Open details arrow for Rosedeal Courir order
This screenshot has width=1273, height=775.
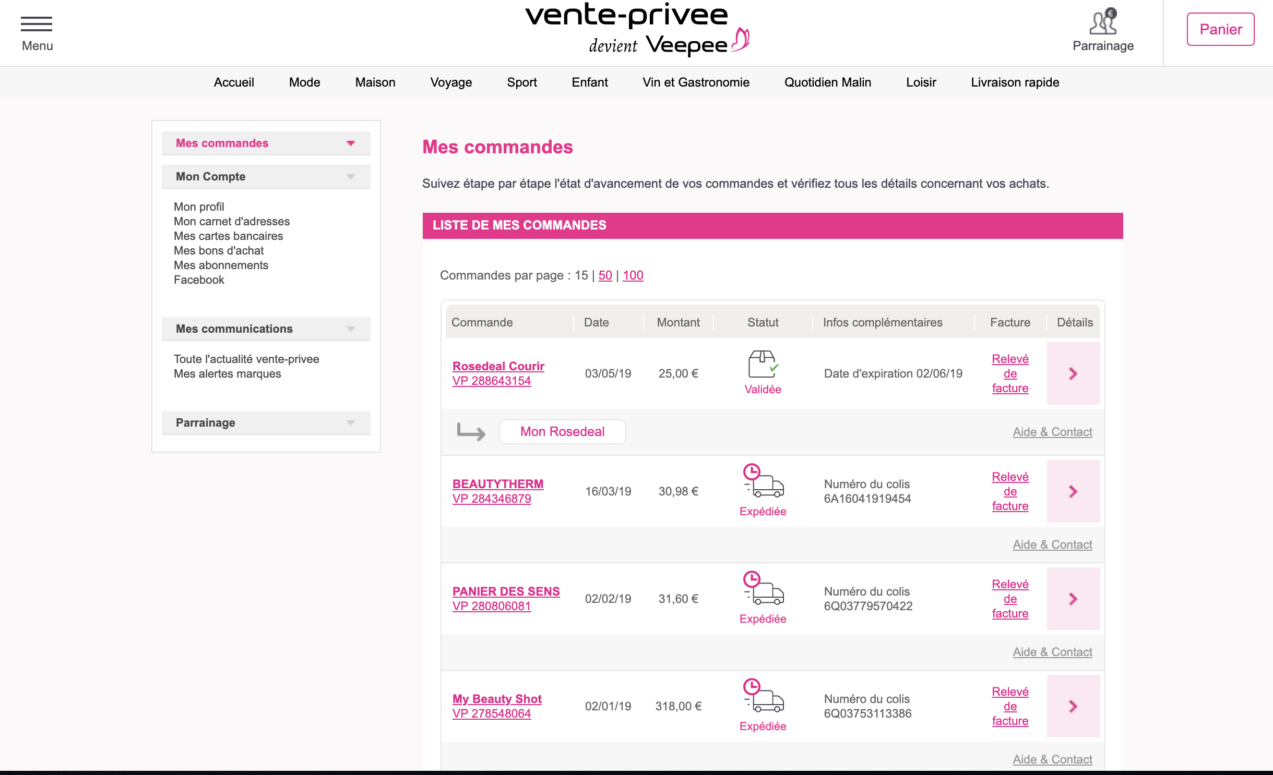(1073, 373)
